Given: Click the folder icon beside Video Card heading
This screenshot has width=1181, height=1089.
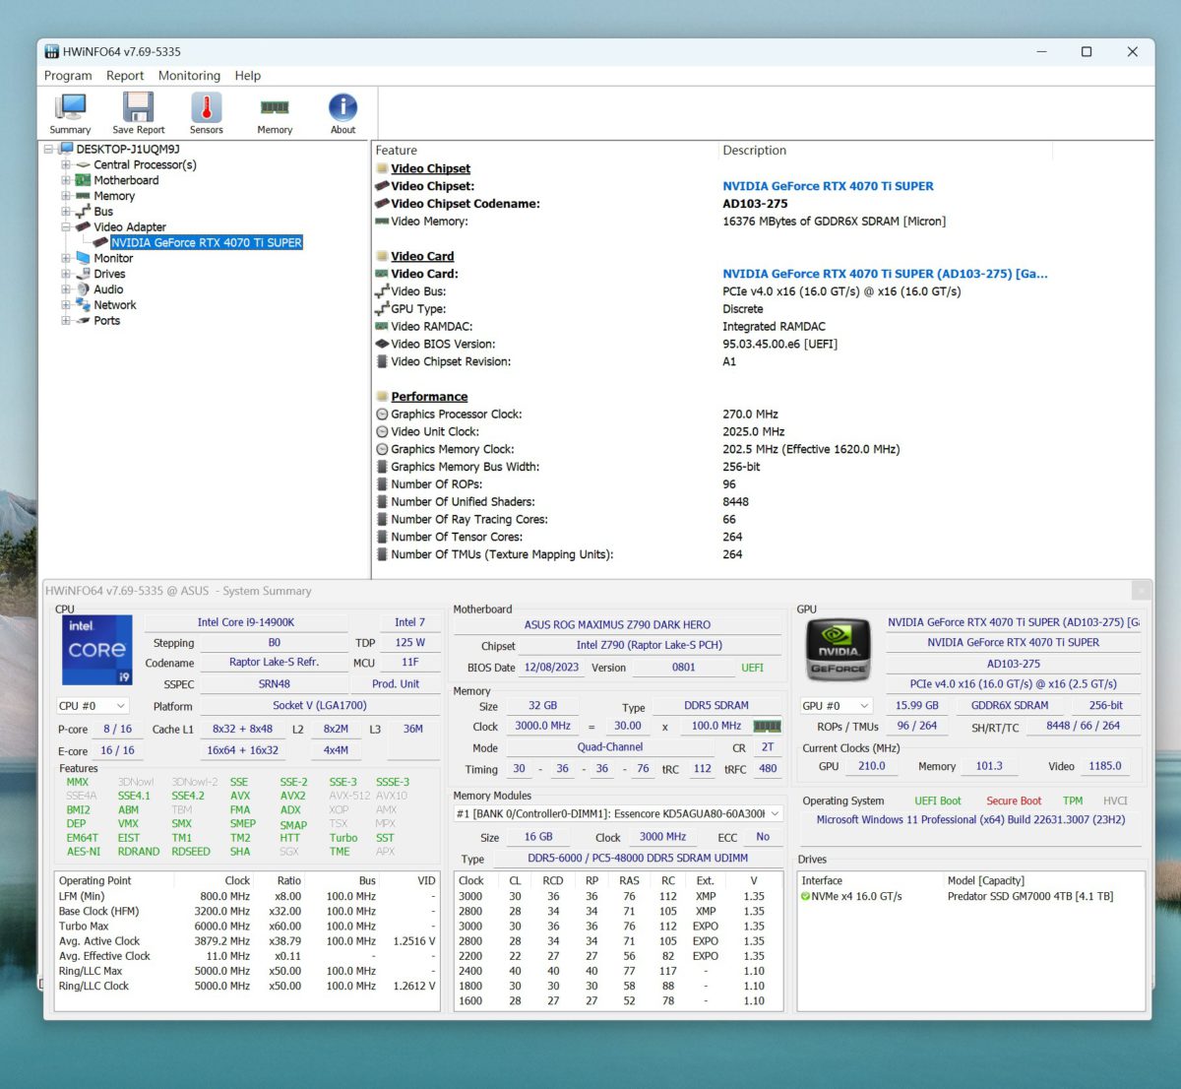Looking at the screenshot, I should (x=381, y=256).
